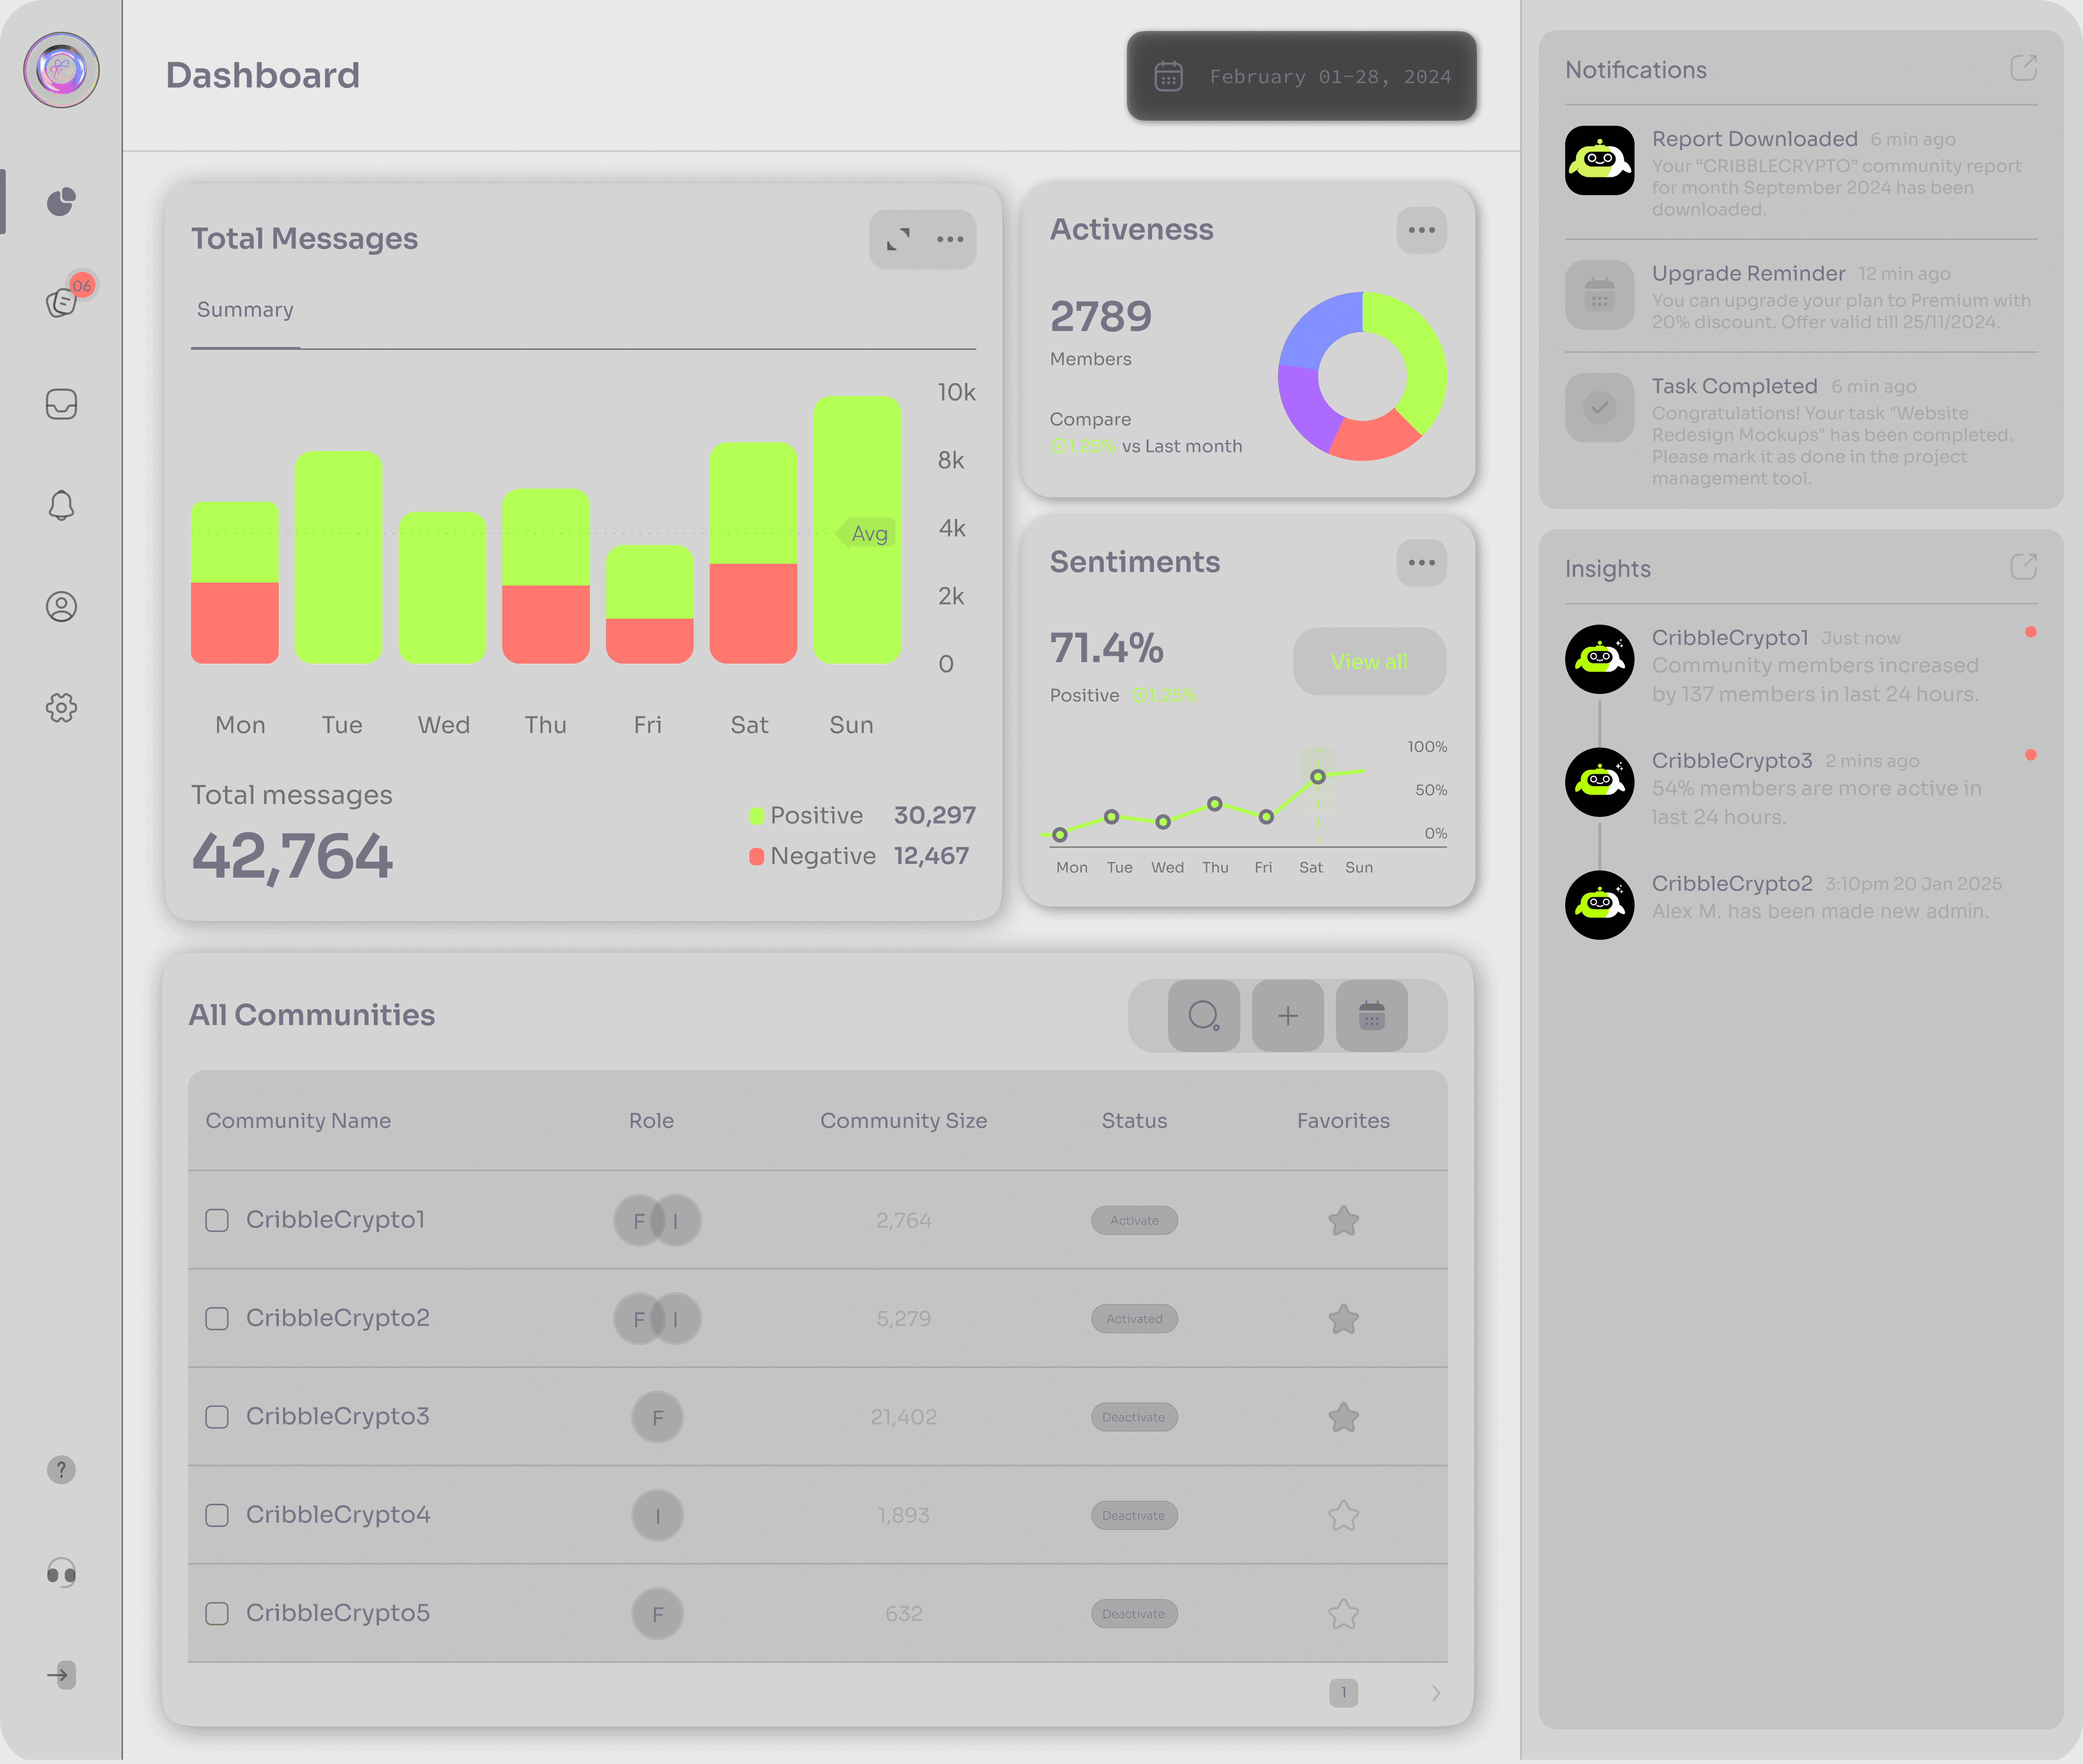2083x1764 pixels.
Task: Check the CribbleCrypto1 row checkbox
Action: click(217, 1220)
